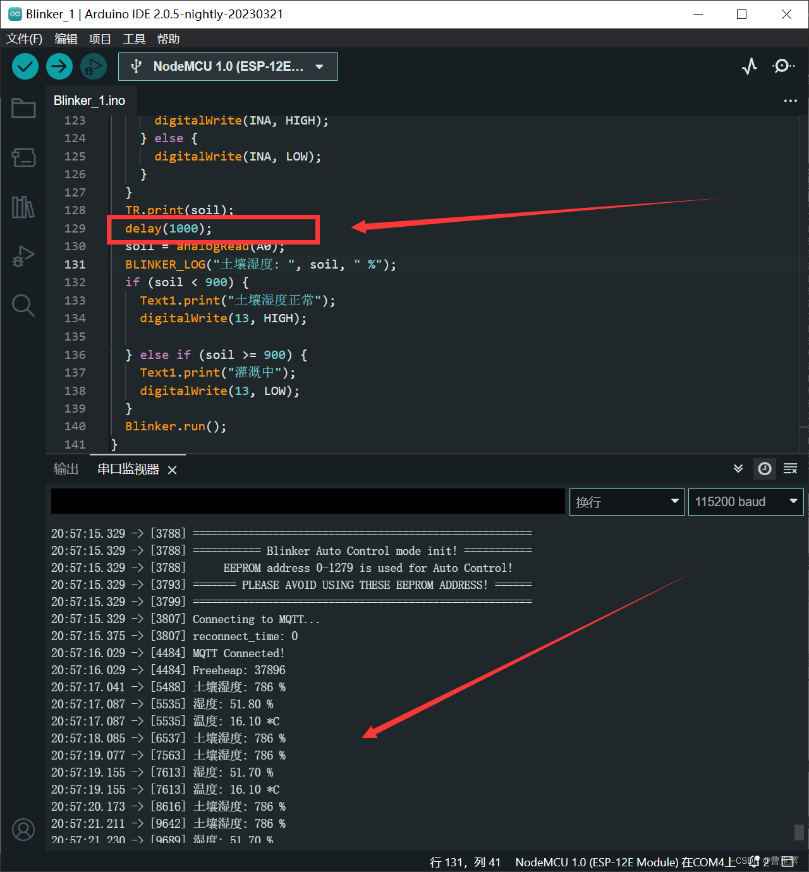Open the 文件(F) menu
This screenshot has height=872, width=809.
25,39
